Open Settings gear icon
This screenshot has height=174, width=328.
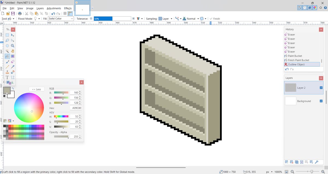coord(321,8)
